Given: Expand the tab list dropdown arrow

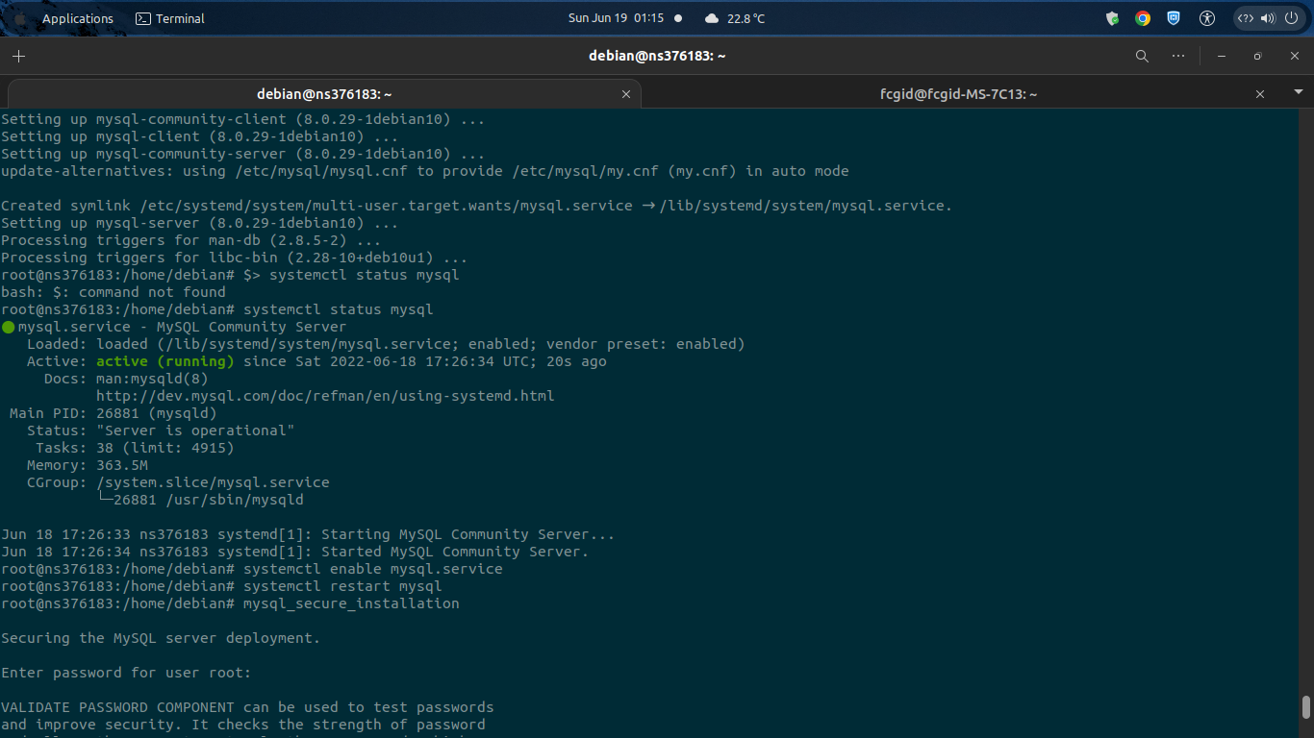Looking at the screenshot, I should tap(1299, 92).
